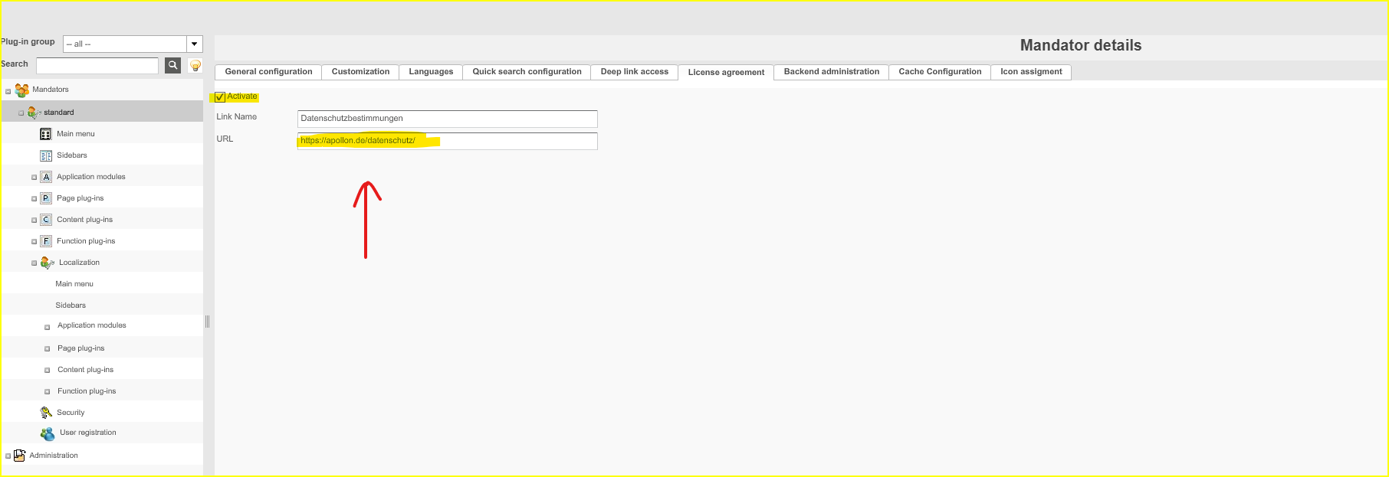The width and height of the screenshot is (1389, 477).
Task: Click the User registration icon
Action: [x=48, y=434]
